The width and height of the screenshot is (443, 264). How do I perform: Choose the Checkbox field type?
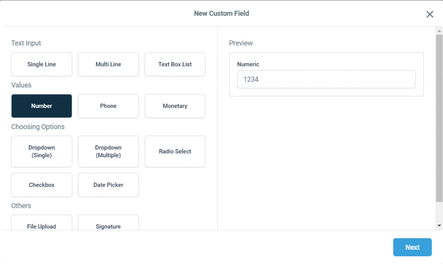click(x=42, y=185)
